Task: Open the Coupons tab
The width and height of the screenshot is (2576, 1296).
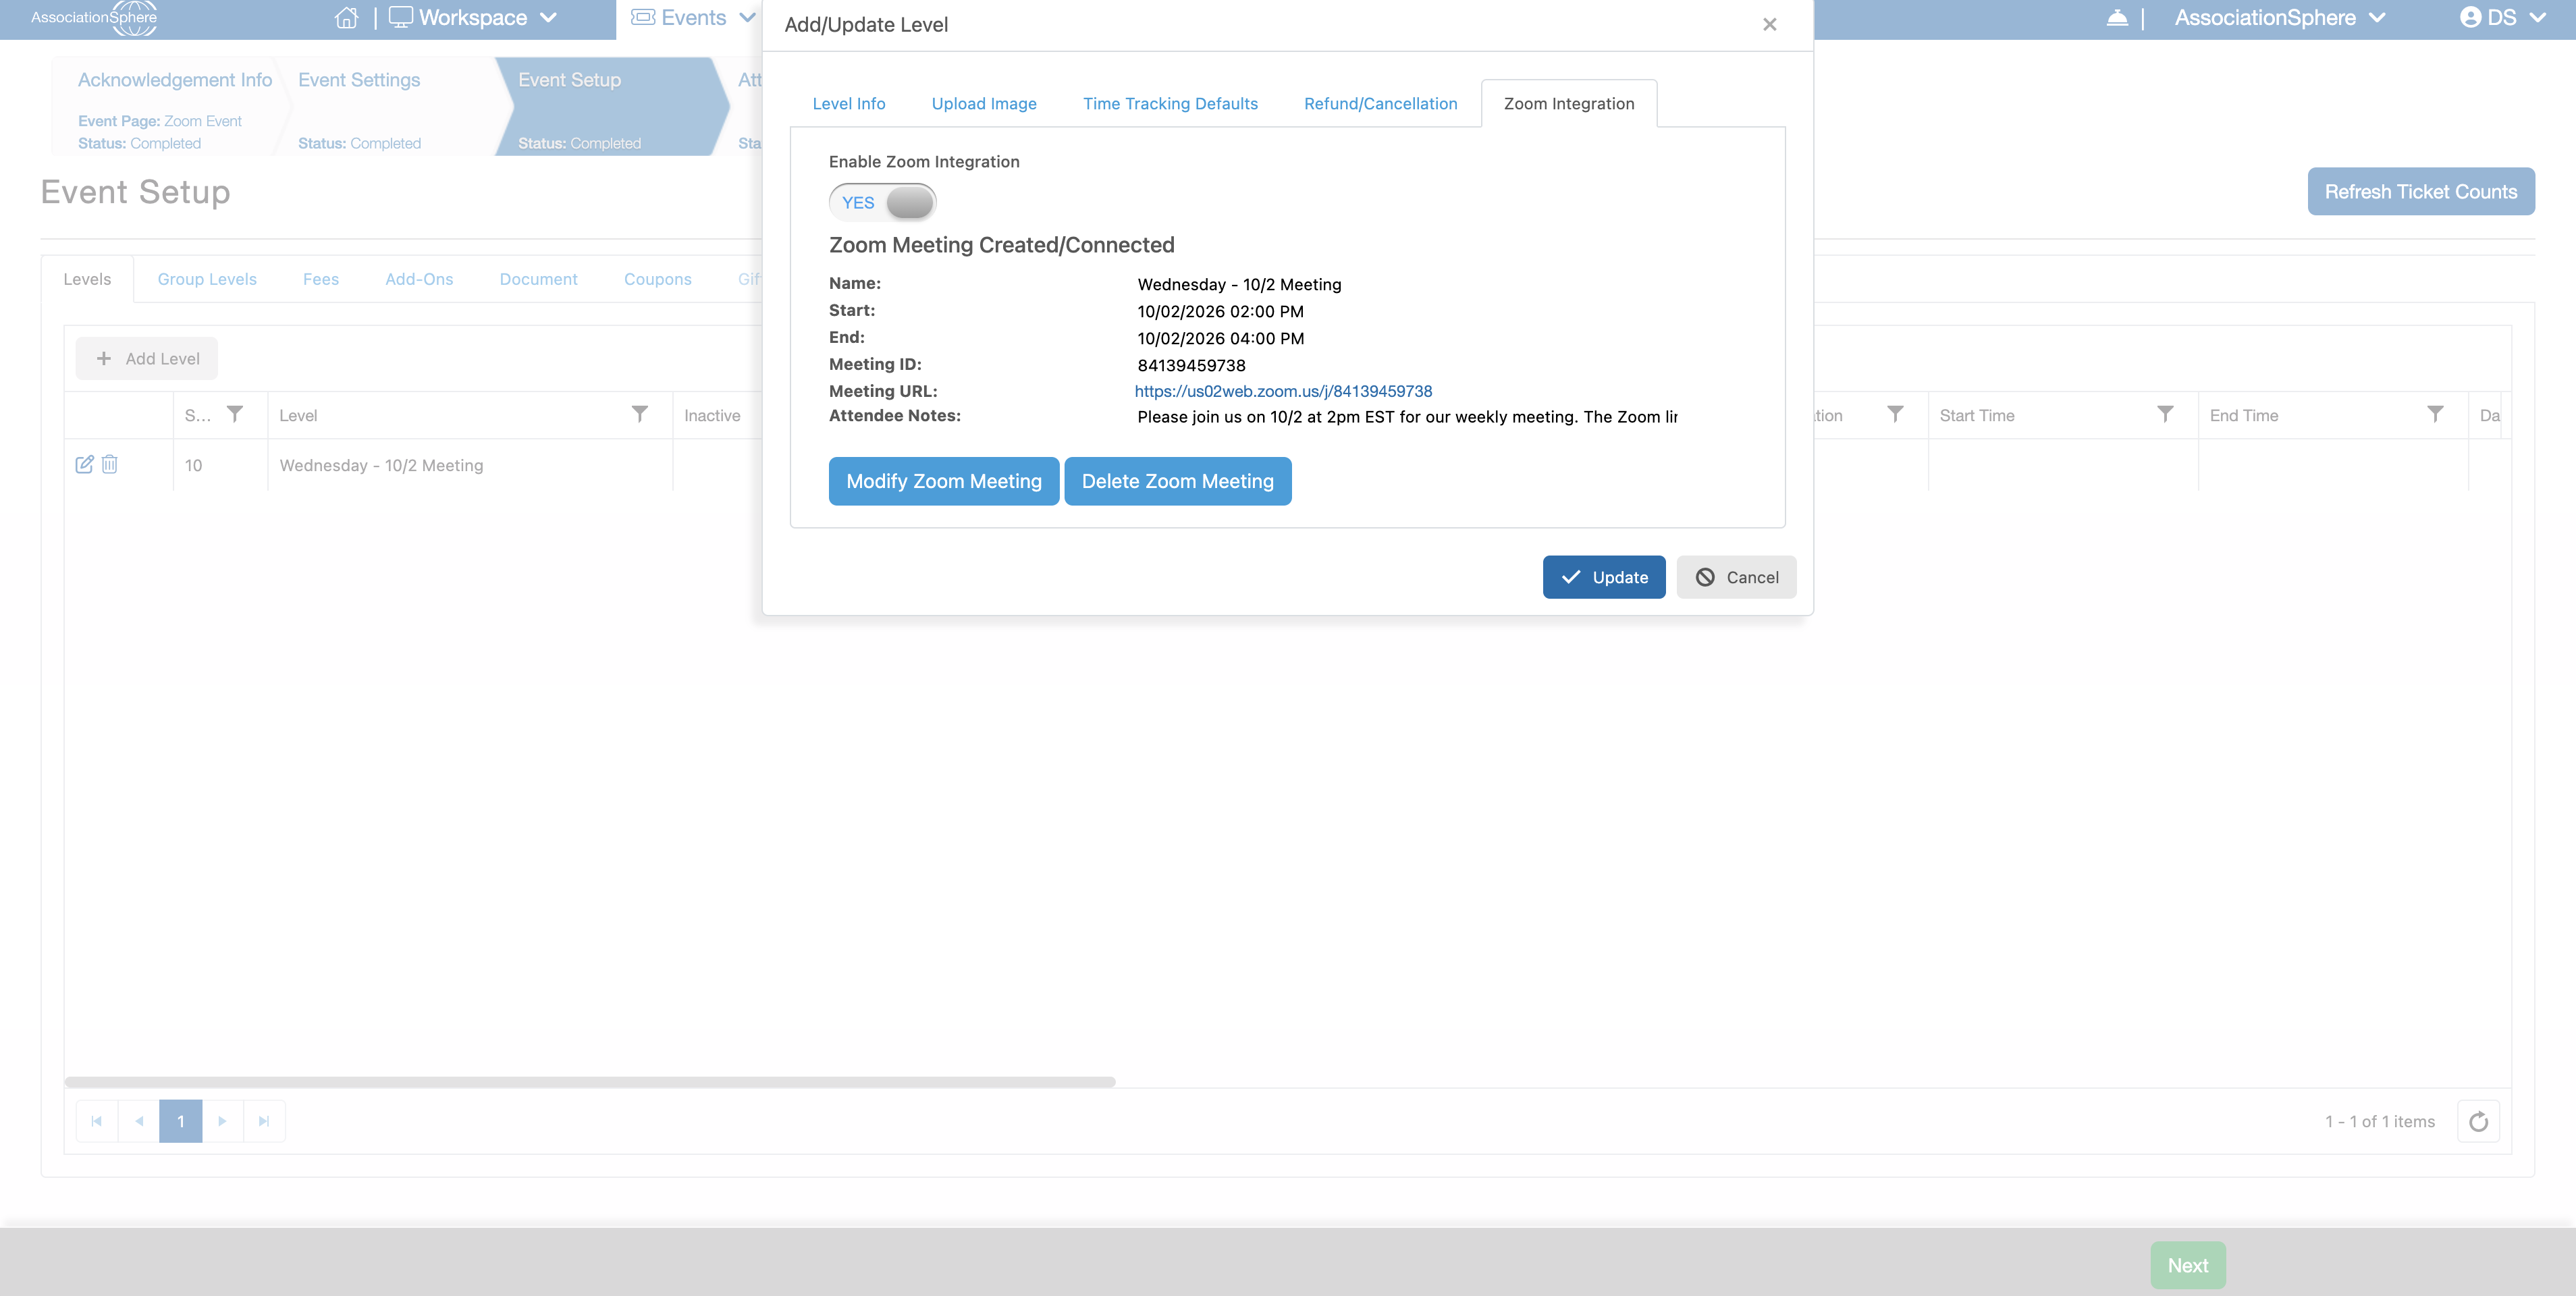Action: click(x=657, y=279)
